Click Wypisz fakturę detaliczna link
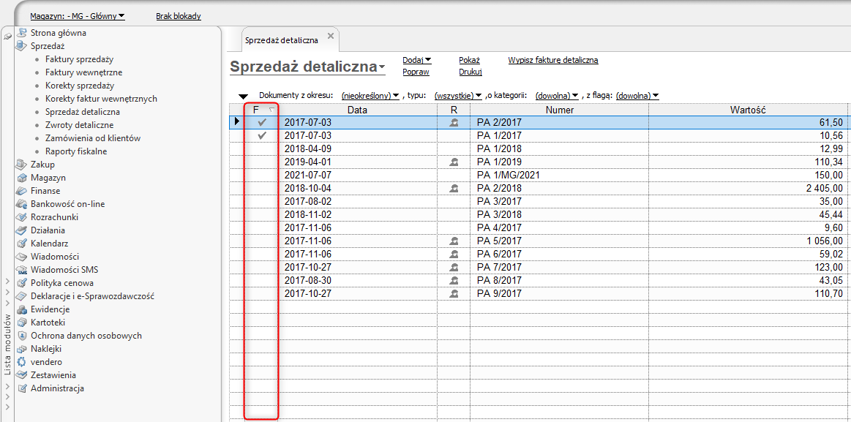 pos(553,60)
